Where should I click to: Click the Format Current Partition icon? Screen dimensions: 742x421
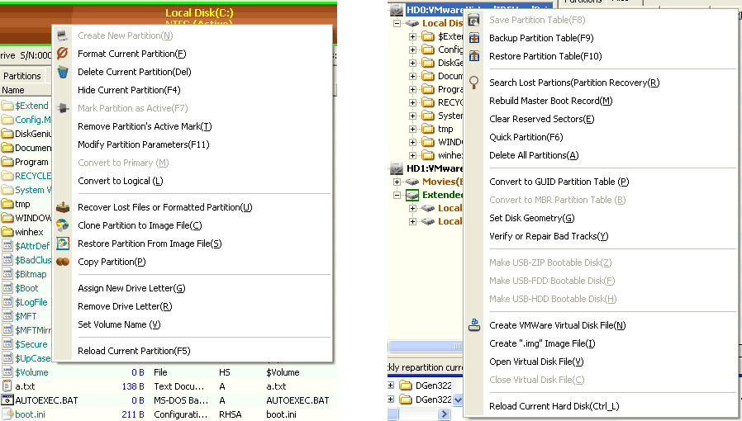pos(63,54)
